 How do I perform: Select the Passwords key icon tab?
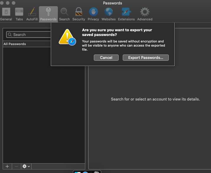point(48,14)
